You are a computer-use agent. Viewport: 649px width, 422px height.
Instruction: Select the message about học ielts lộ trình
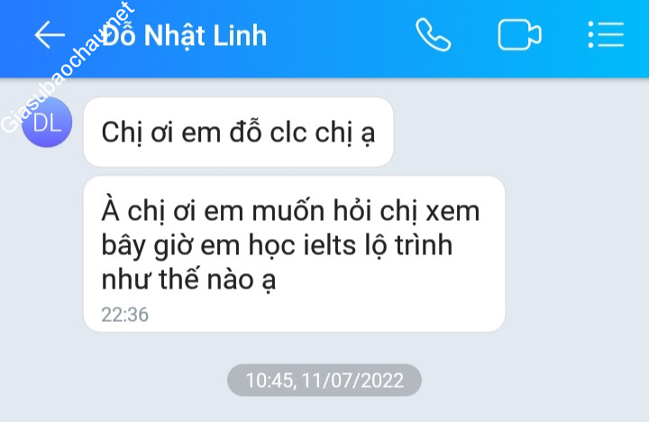[294, 253]
